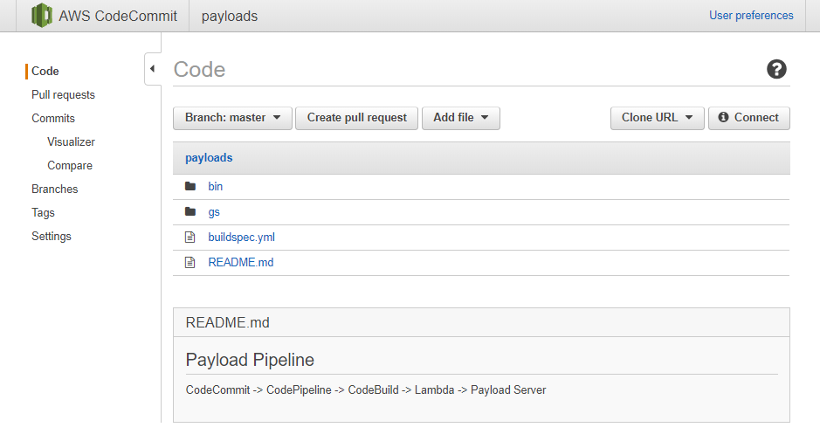Select Code in the sidebar
Viewport: 820px width, 448px height.
(x=45, y=71)
